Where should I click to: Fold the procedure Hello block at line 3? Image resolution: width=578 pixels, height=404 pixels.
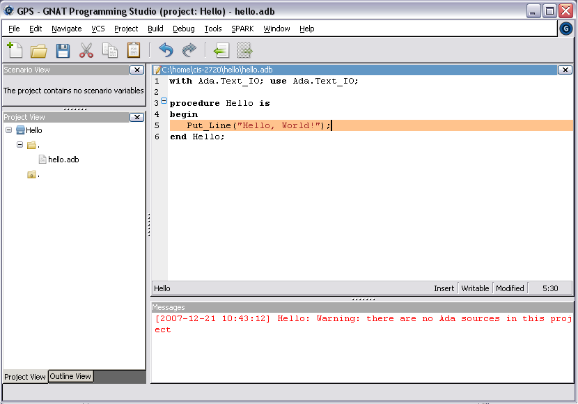[x=164, y=102]
